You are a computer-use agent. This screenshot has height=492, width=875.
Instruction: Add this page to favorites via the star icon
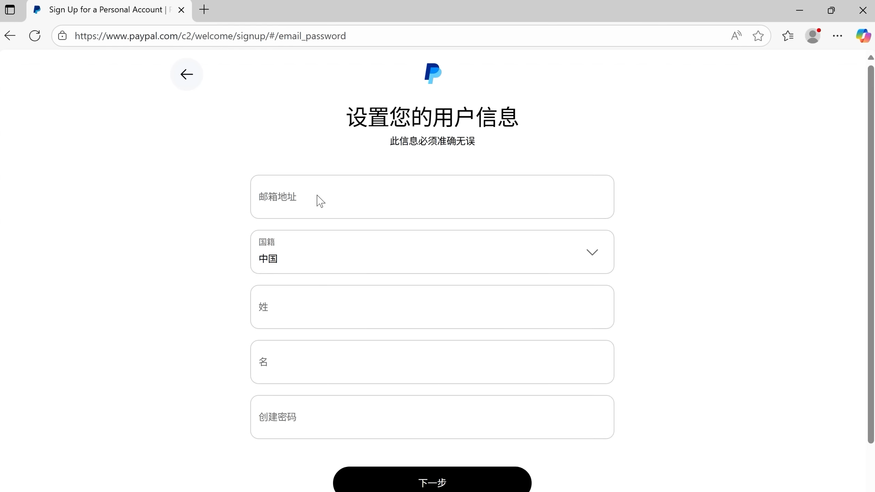pos(758,36)
